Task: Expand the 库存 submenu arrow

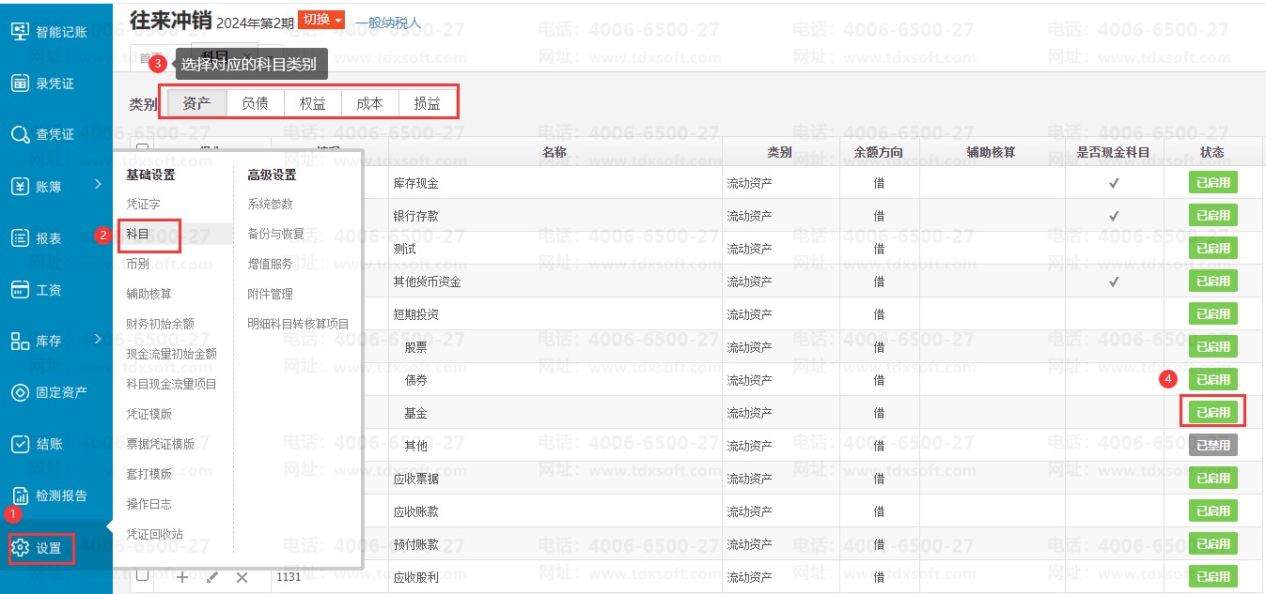Action: pos(98,340)
